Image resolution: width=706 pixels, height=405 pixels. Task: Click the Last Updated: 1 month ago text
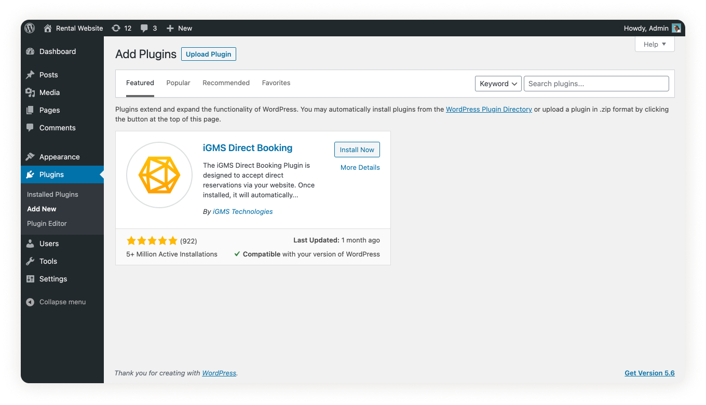click(x=336, y=240)
